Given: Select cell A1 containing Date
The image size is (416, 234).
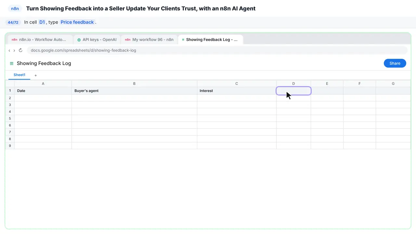Looking at the screenshot, I should [x=43, y=91].
